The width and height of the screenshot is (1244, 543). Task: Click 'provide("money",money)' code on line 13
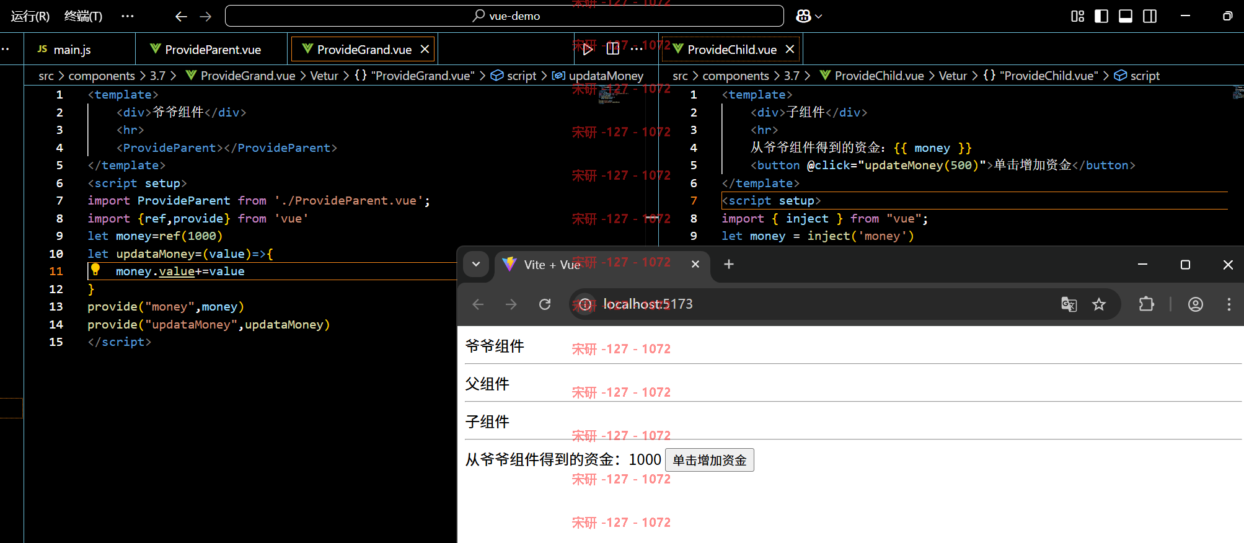point(165,307)
